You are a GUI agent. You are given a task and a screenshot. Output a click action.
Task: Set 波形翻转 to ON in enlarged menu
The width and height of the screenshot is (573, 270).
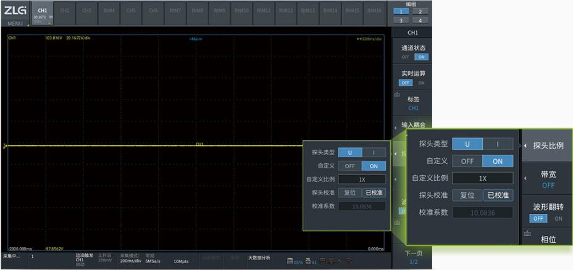click(558, 219)
